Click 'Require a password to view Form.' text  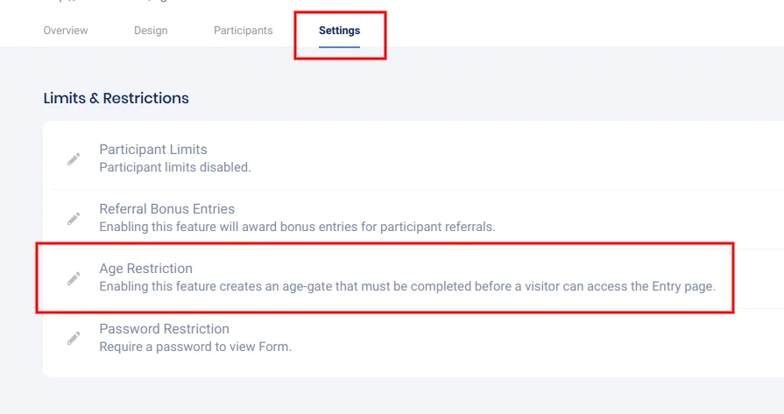pos(194,347)
